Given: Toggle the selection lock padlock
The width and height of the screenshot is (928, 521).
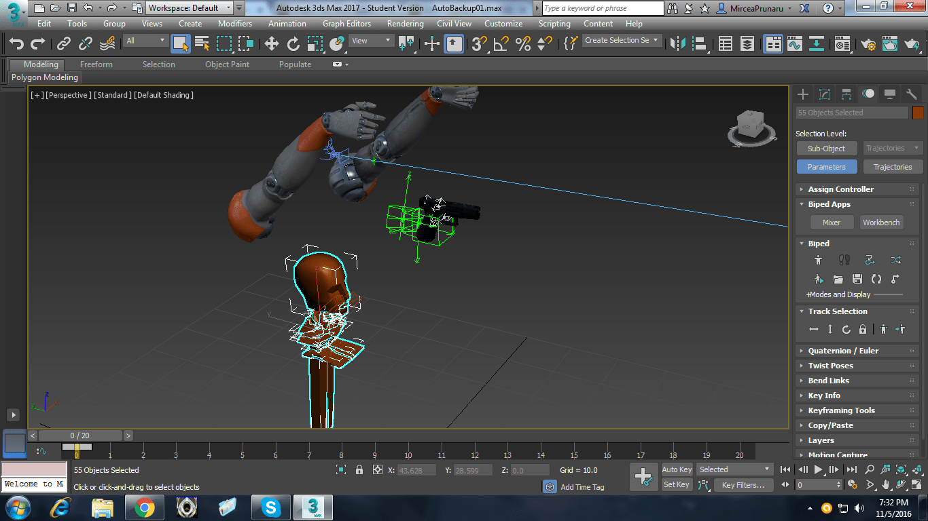Looking at the screenshot, I should pyautogui.click(x=359, y=469).
